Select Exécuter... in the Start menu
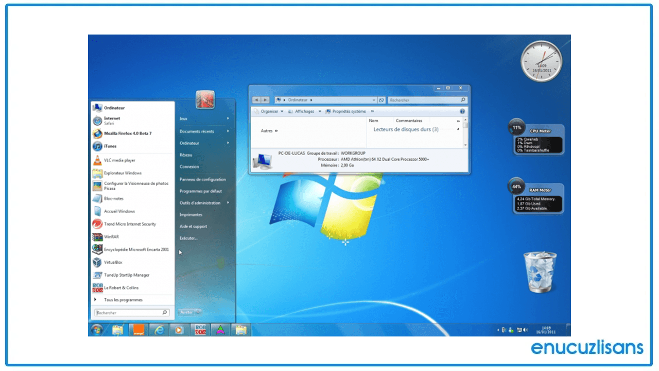The image size is (659, 371). click(188, 239)
